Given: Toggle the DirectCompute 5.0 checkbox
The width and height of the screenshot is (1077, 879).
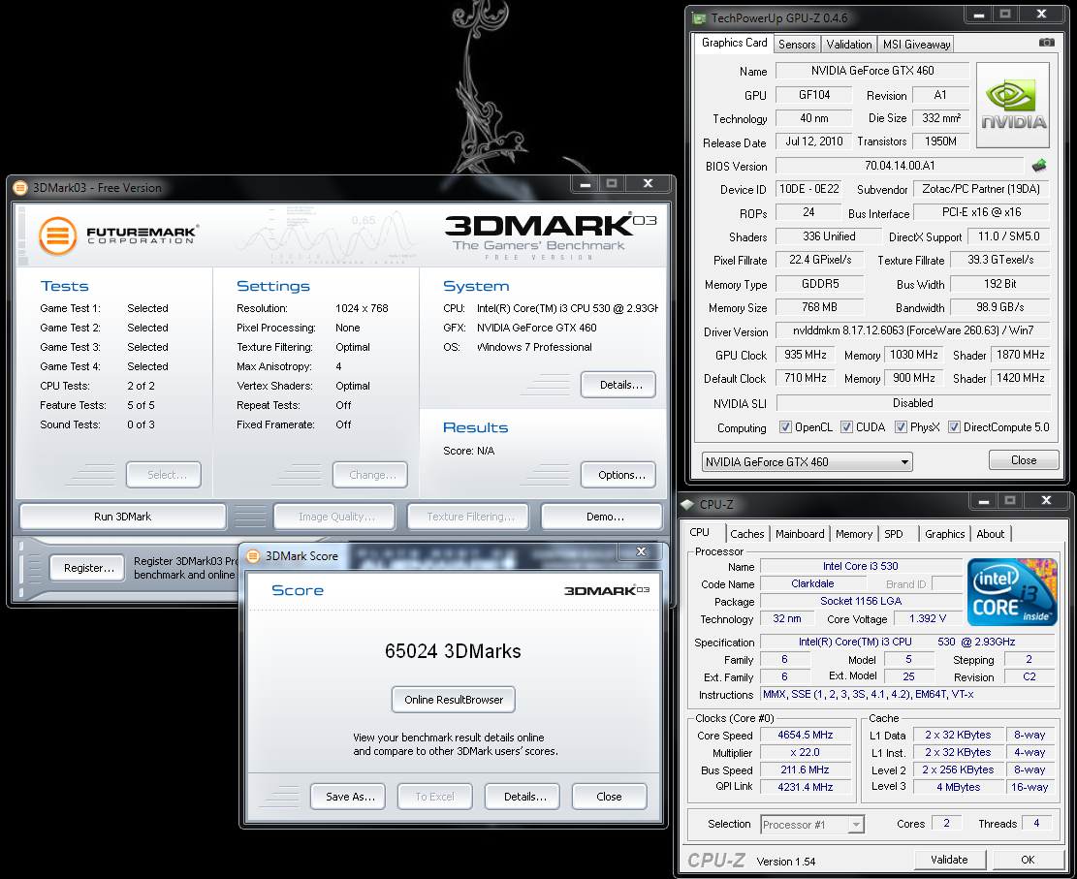Looking at the screenshot, I should 954,427.
